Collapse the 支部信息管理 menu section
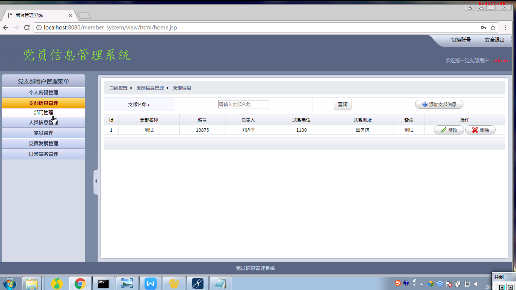The width and height of the screenshot is (516, 290). tap(44, 103)
